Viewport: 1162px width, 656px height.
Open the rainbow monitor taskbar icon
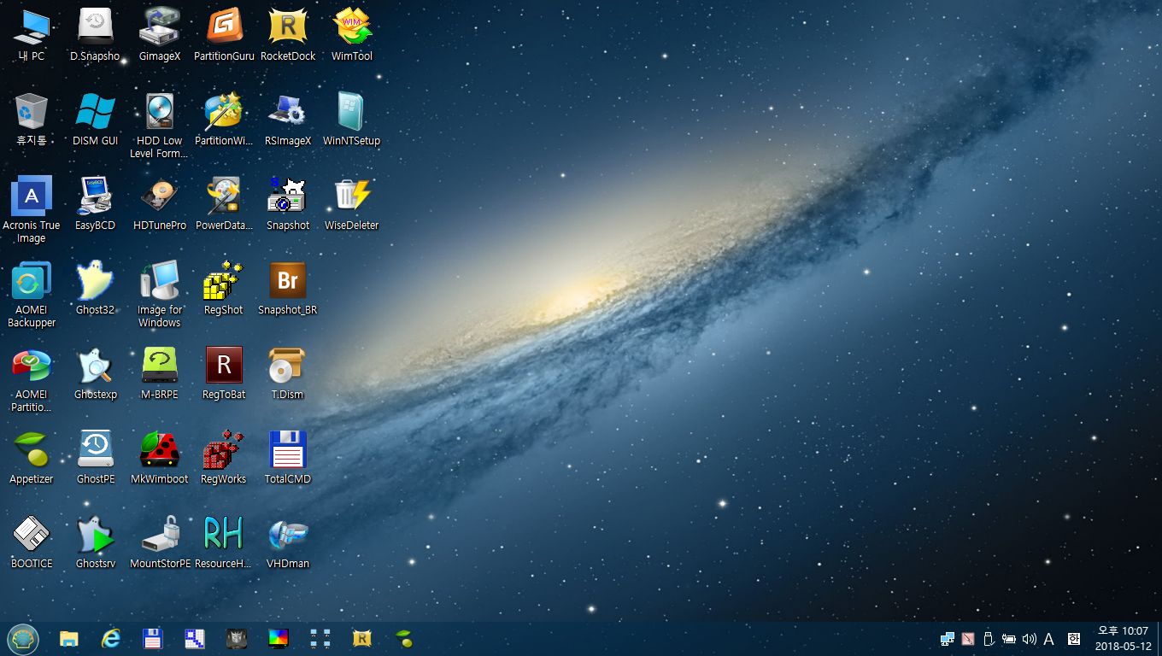tap(279, 638)
